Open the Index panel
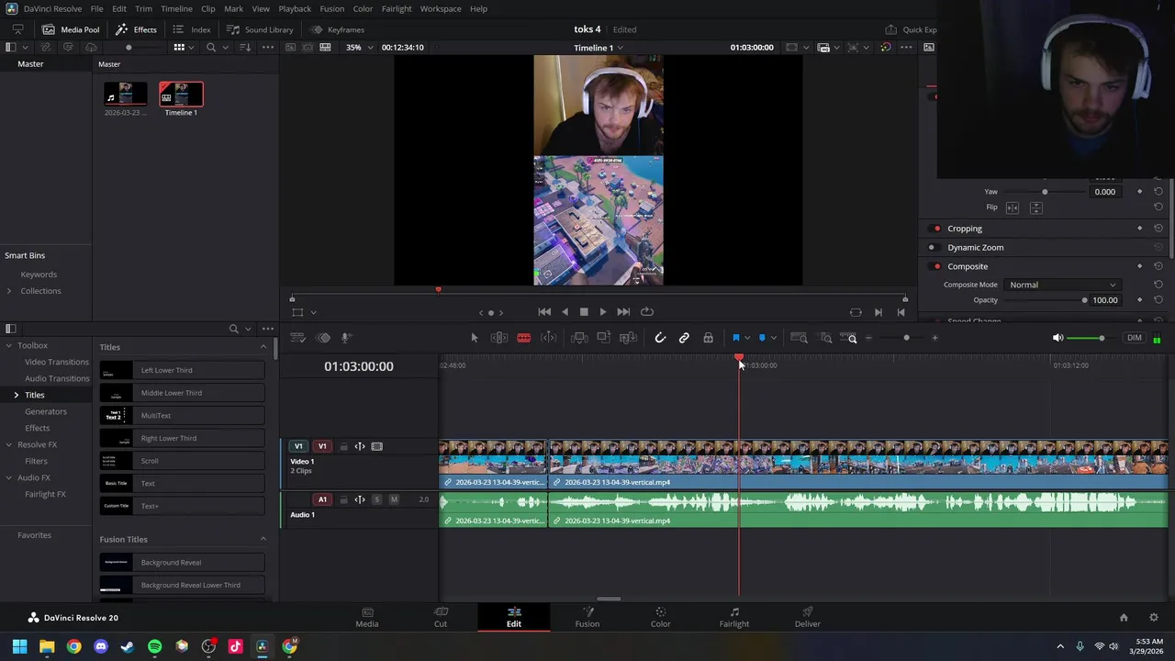Image resolution: width=1175 pixels, height=661 pixels. pos(192,29)
